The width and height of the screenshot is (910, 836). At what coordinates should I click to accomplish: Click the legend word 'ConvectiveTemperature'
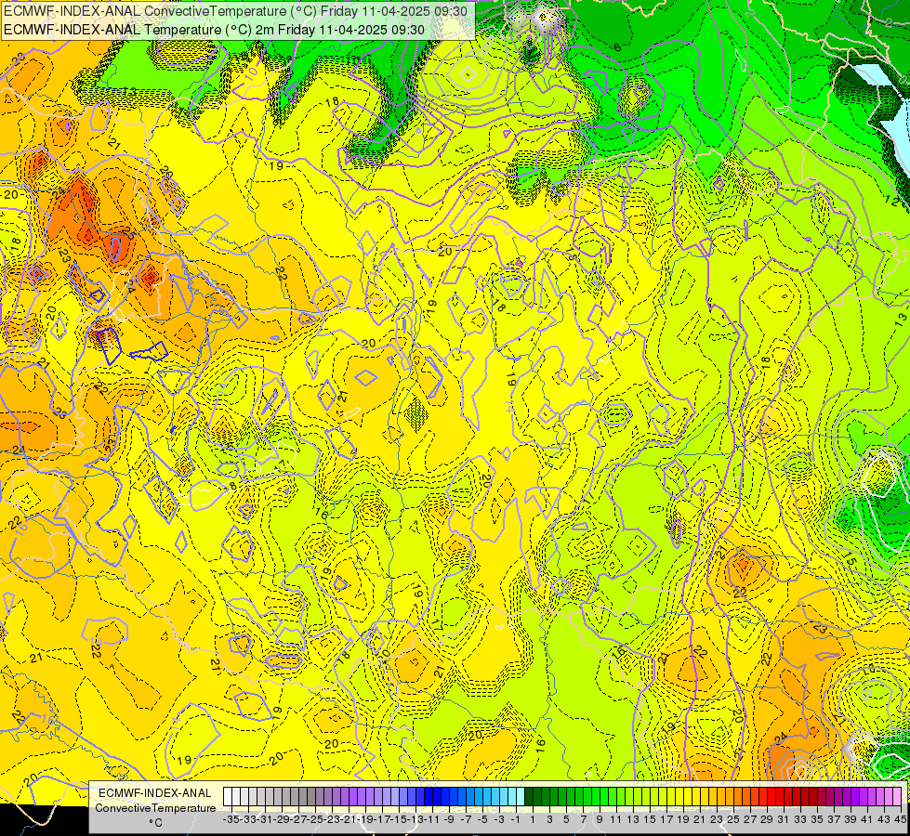(155, 808)
